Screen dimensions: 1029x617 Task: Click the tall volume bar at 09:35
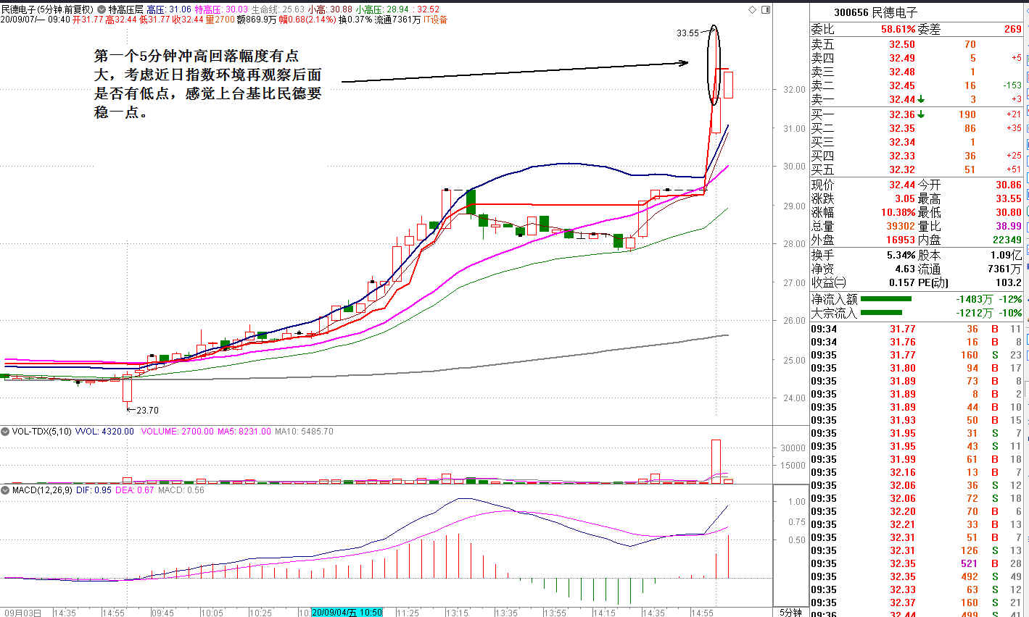coord(716,461)
